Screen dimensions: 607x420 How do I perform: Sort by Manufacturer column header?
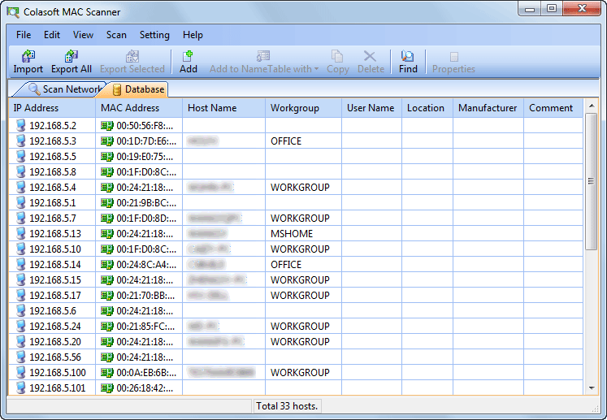[x=488, y=108]
